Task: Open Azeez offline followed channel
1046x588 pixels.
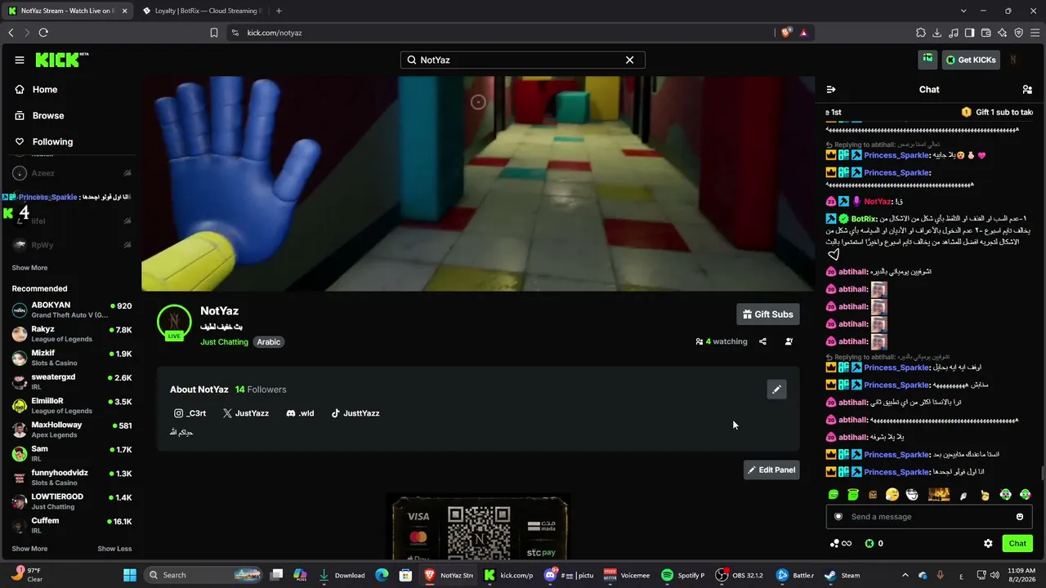Action: click(x=71, y=173)
